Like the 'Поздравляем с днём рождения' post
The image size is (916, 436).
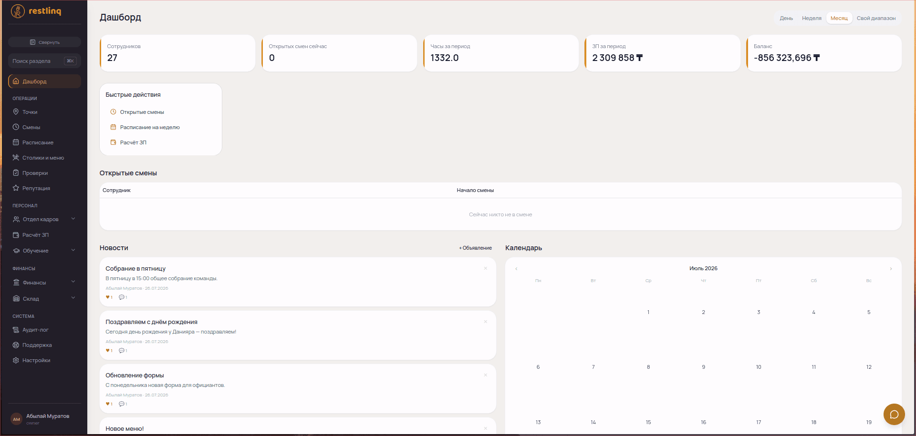click(109, 351)
